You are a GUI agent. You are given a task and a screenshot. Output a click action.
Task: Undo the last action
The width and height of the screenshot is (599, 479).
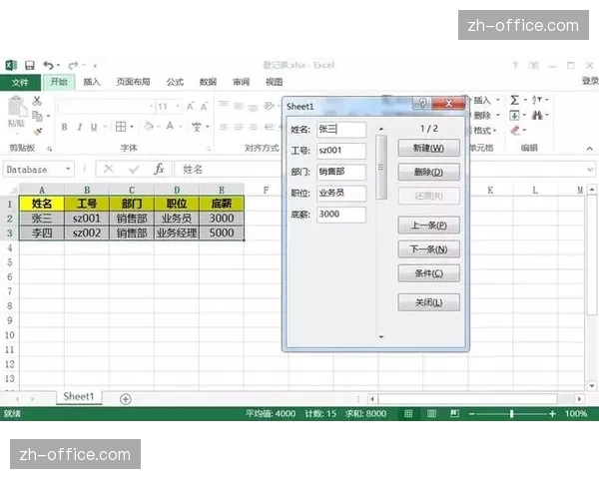click(48, 65)
